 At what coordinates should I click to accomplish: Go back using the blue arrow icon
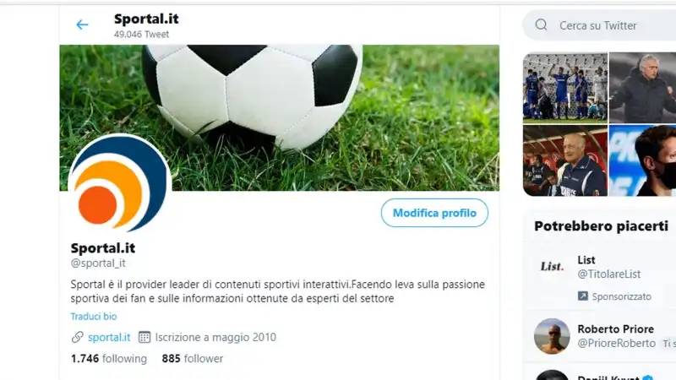(82, 25)
